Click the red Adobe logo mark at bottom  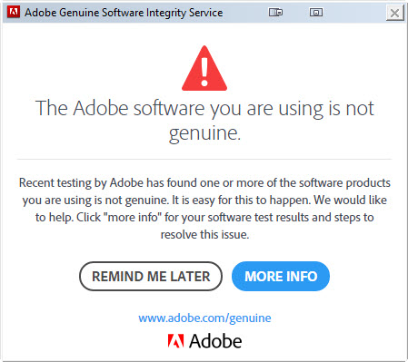pos(175,341)
